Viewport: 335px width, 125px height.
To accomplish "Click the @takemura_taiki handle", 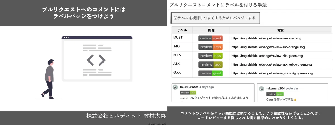I will (x=157, y=124).
